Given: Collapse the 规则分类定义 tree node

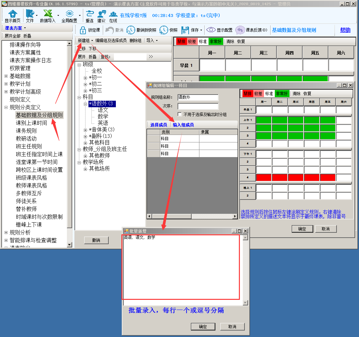Looking at the screenshot, I should pyautogui.click(x=6, y=107).
